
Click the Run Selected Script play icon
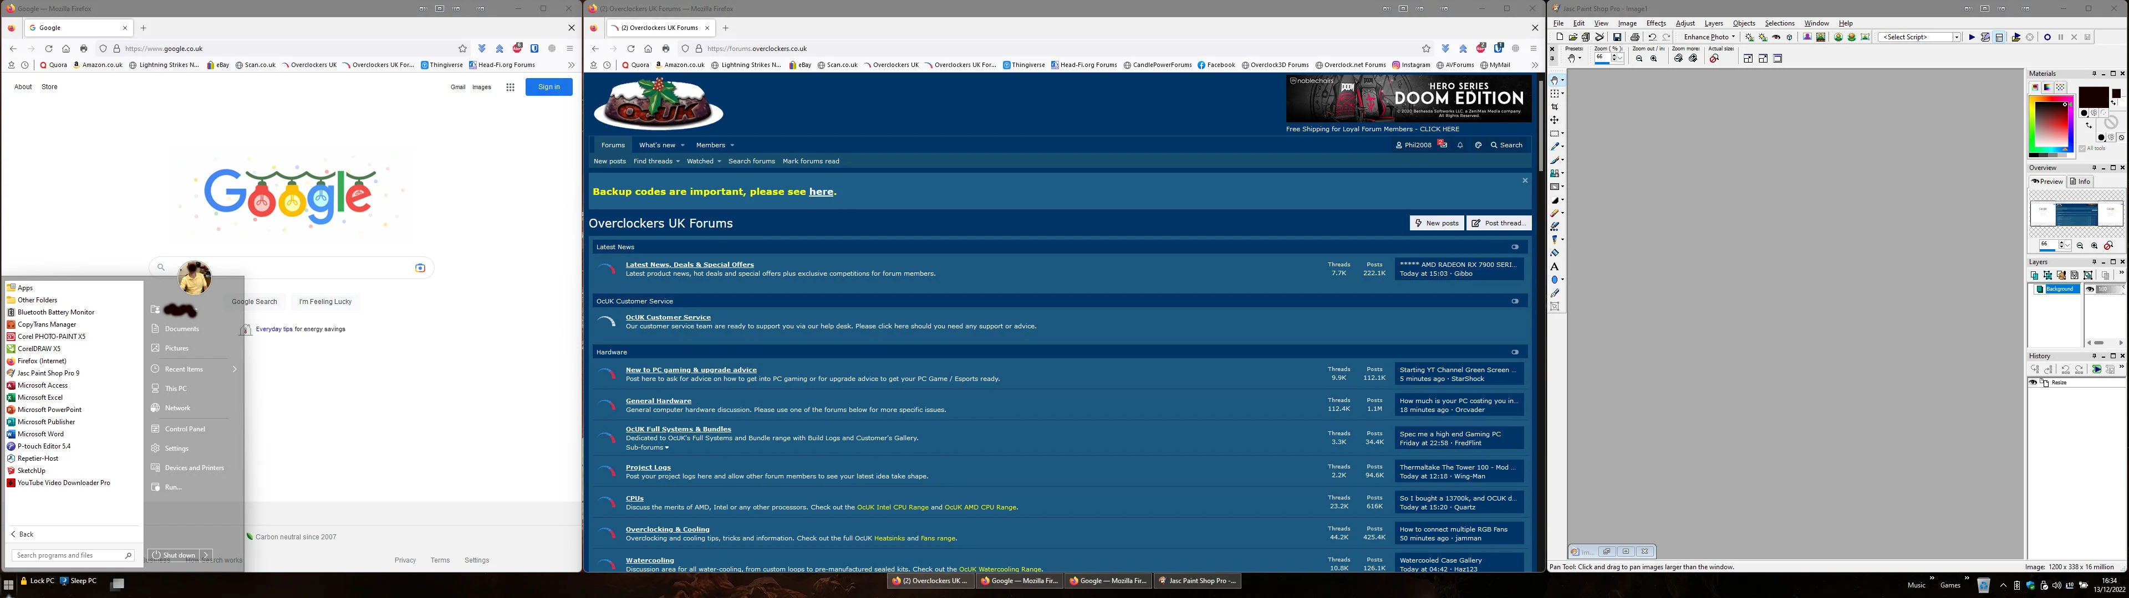[1972, 37]
